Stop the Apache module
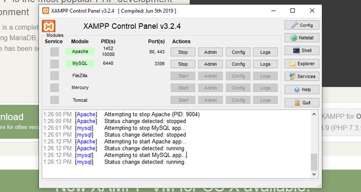Screen dimensions: 361x192 [183, 52]
